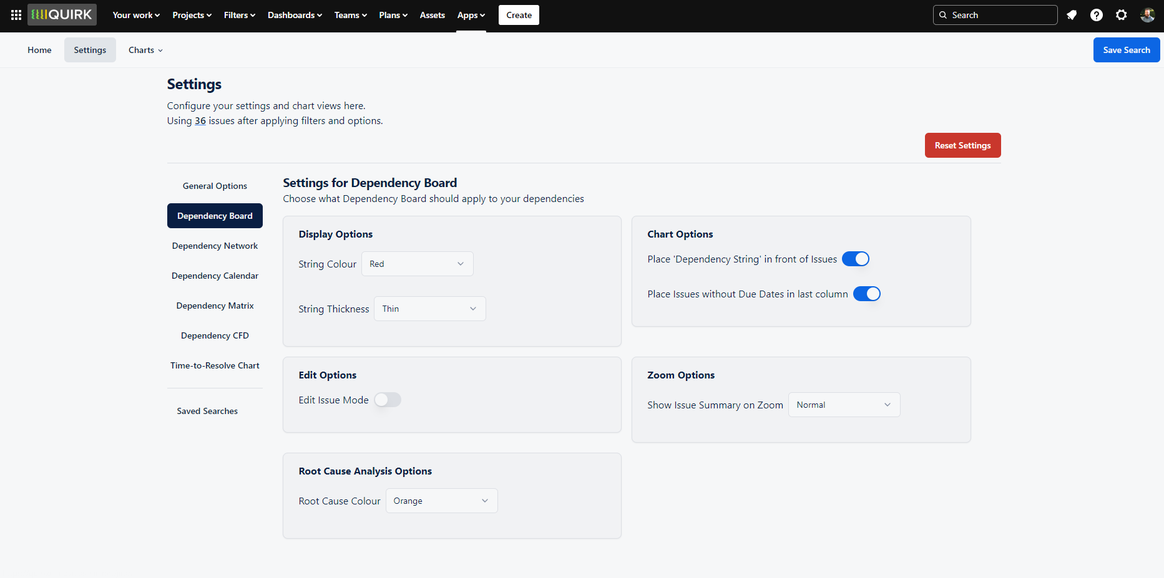Open the app switcher grid icon
Viewport: 1164px width, 578px height.
[16, 15]
